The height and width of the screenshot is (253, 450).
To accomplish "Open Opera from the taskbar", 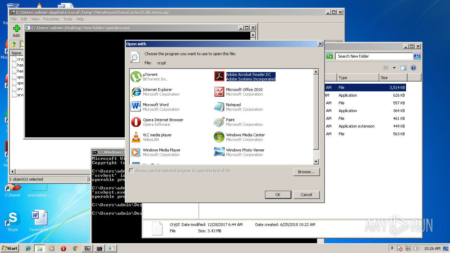I will 64,248.
